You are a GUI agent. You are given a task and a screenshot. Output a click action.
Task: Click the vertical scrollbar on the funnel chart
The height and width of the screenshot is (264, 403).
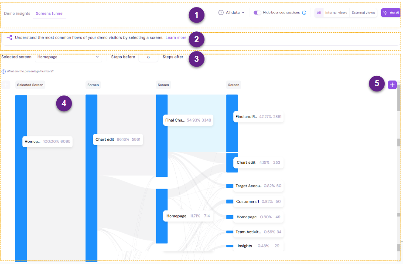[x=398, y=105]
